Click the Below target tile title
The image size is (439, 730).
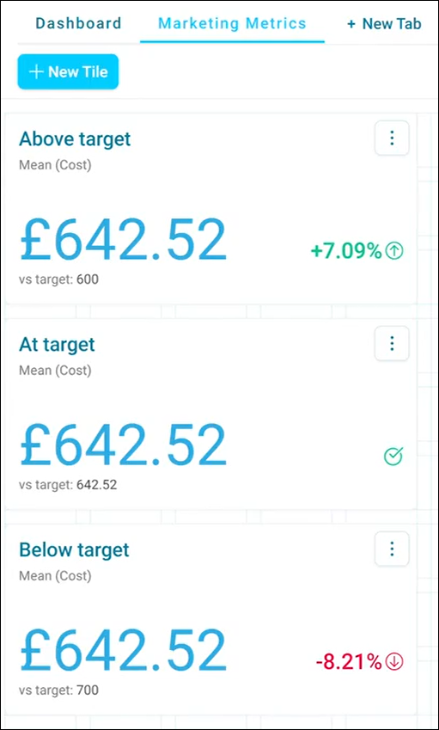point(74,550)
